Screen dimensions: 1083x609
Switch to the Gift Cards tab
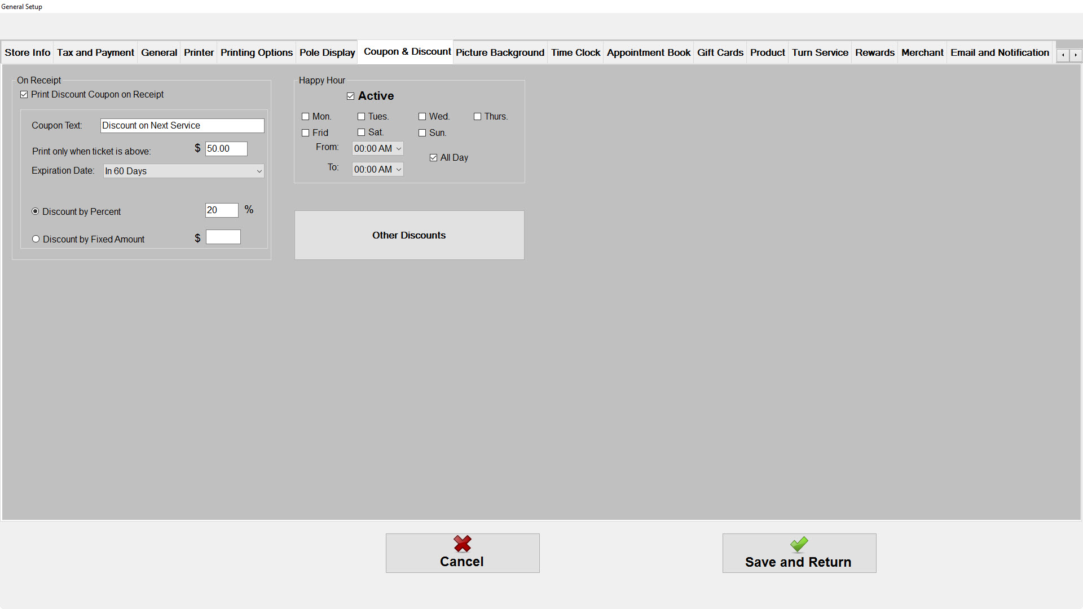click(720, 52)
